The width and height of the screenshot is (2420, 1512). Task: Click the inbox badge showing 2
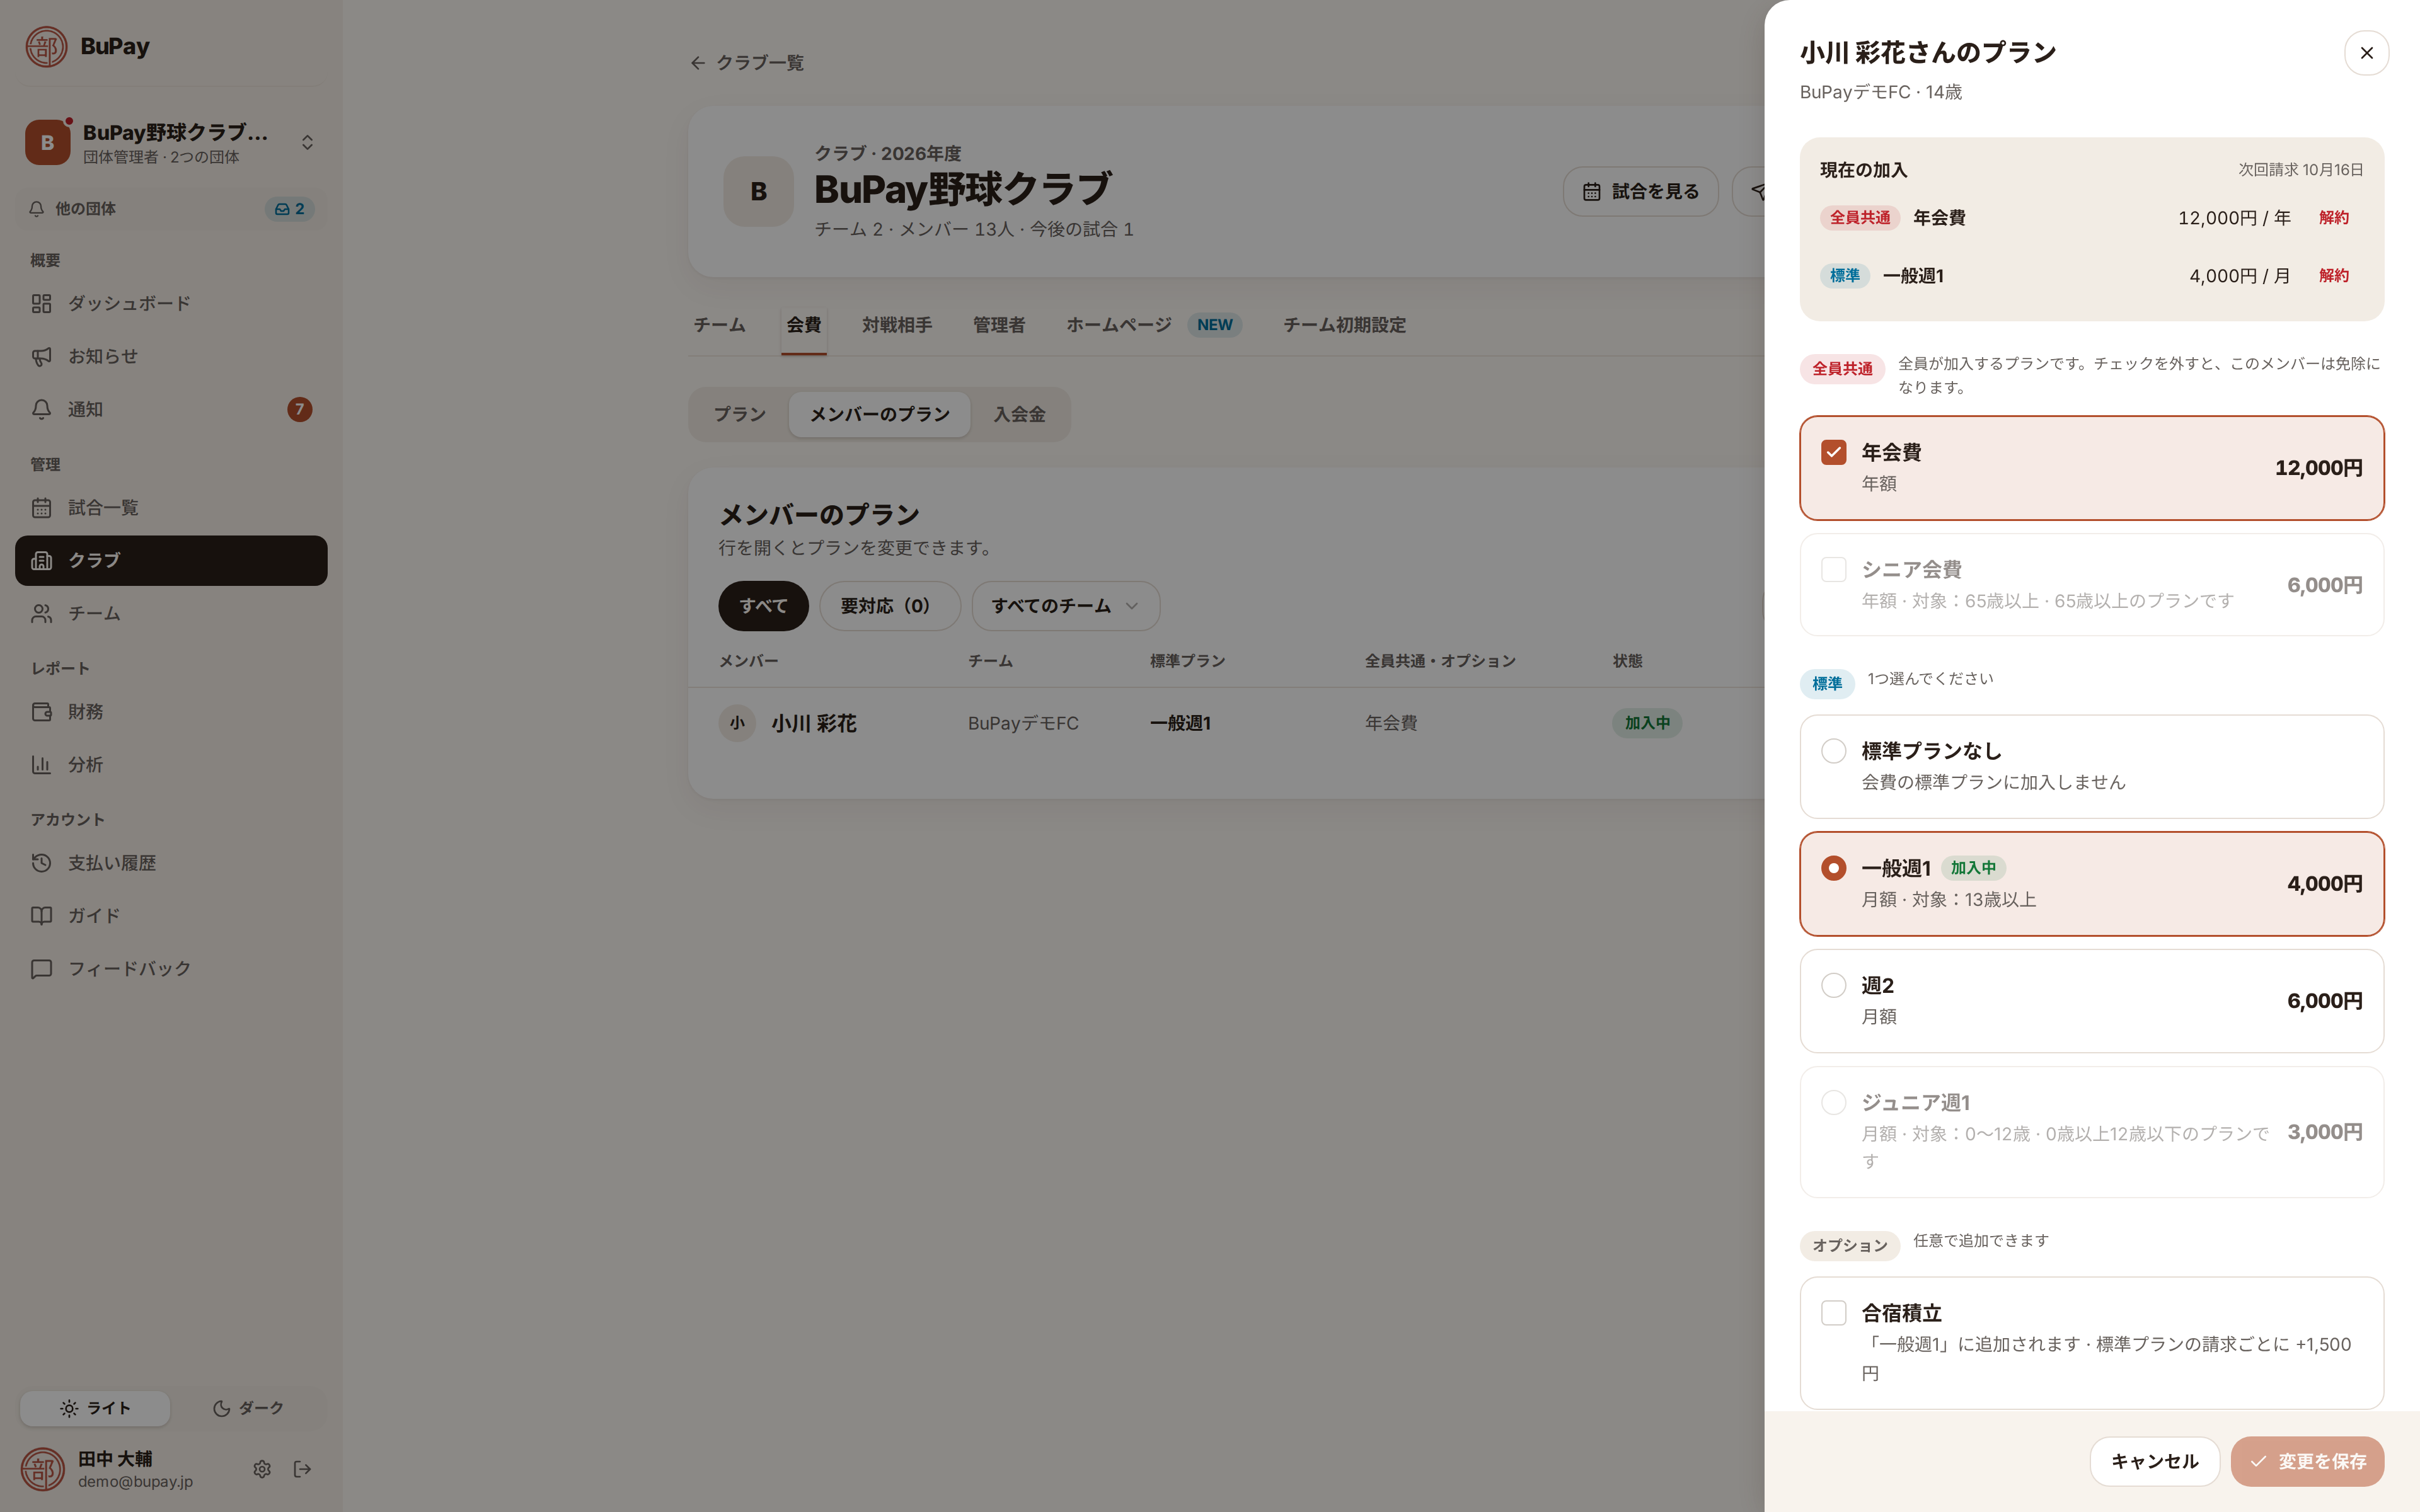tap(289, 209)
